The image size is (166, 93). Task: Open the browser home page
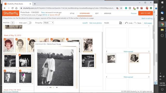point(16,8)
